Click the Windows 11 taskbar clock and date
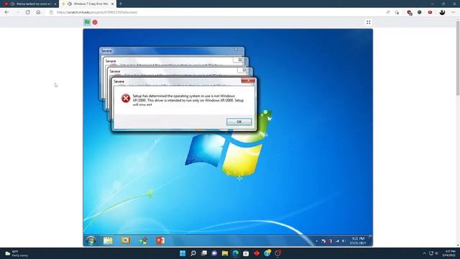The image size is (460, 259). (x=448, y=253)
